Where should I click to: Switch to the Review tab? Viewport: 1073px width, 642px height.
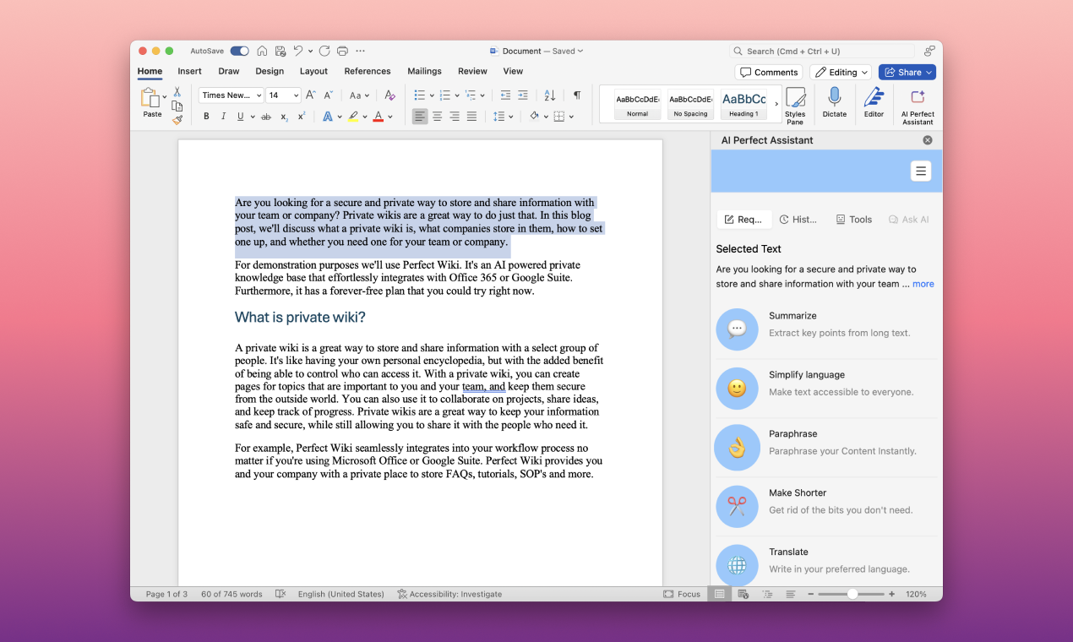click(472, 71)
